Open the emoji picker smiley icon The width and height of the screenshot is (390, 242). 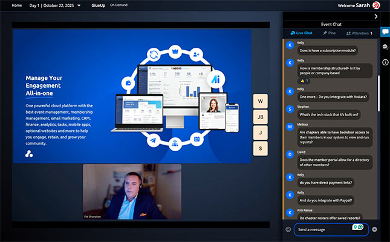288,229
